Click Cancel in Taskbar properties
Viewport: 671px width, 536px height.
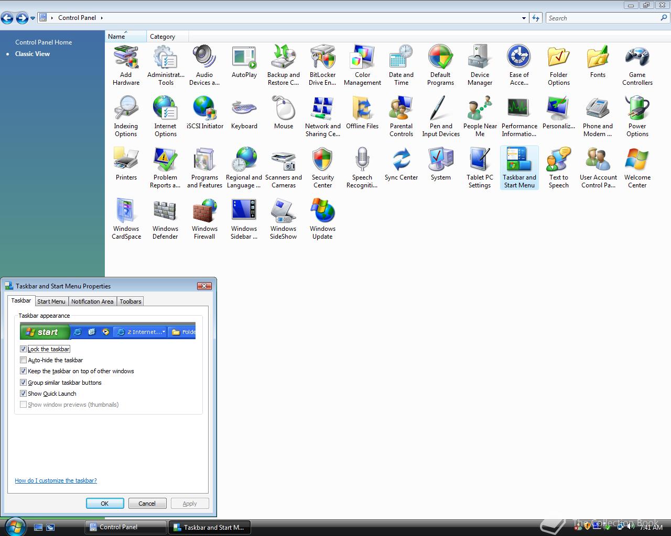[147, 504]
